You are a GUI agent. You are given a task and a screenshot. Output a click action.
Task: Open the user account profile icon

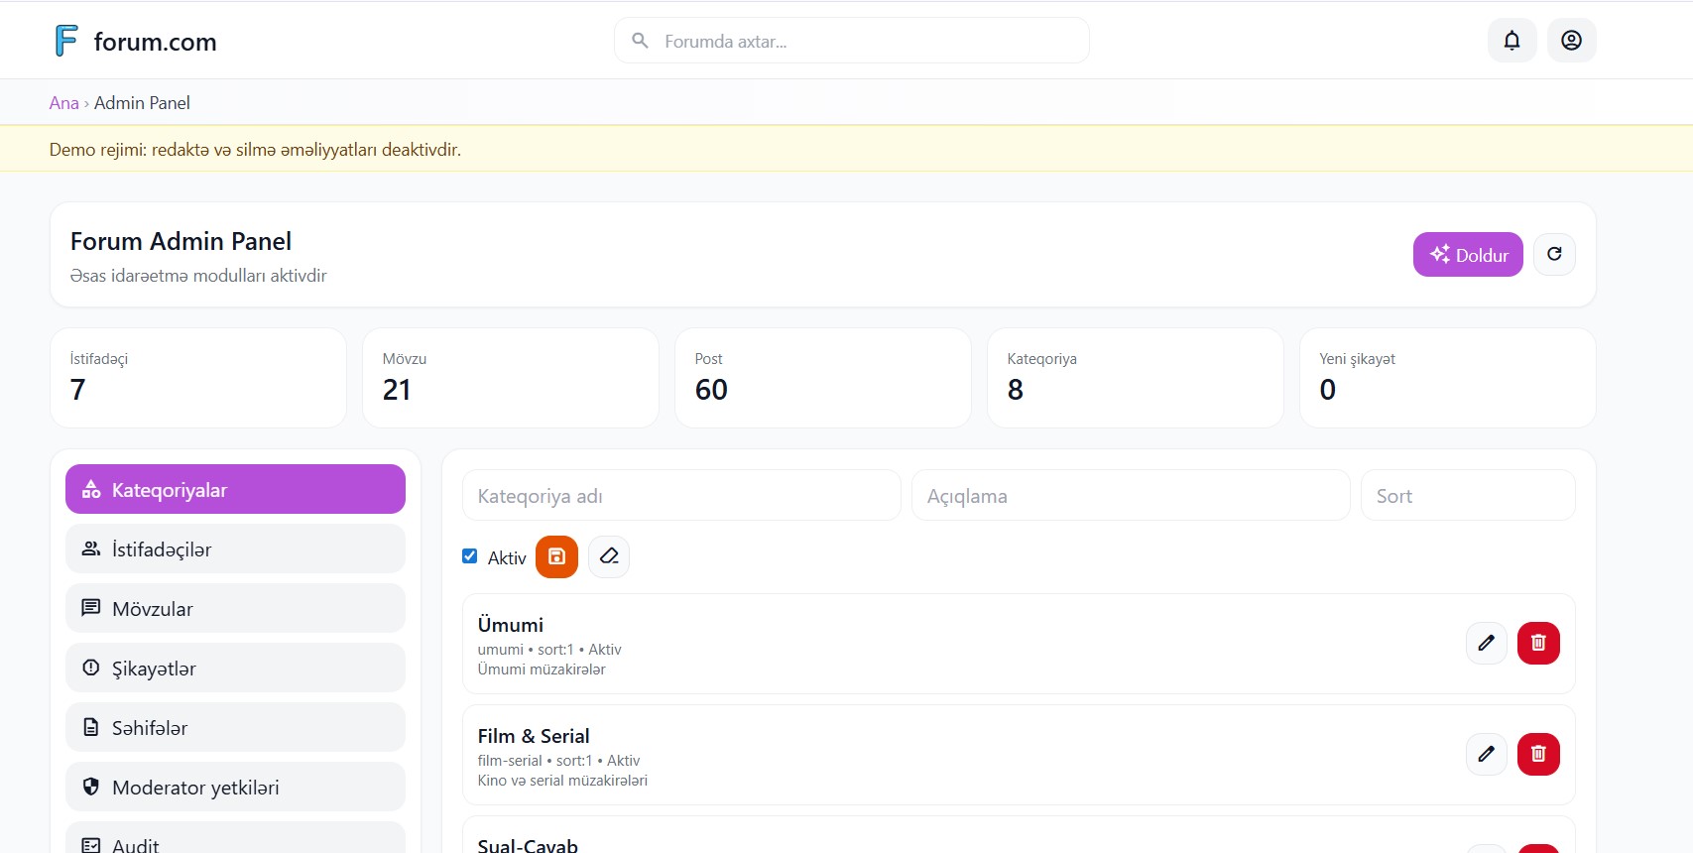(x=1571, y=41)
